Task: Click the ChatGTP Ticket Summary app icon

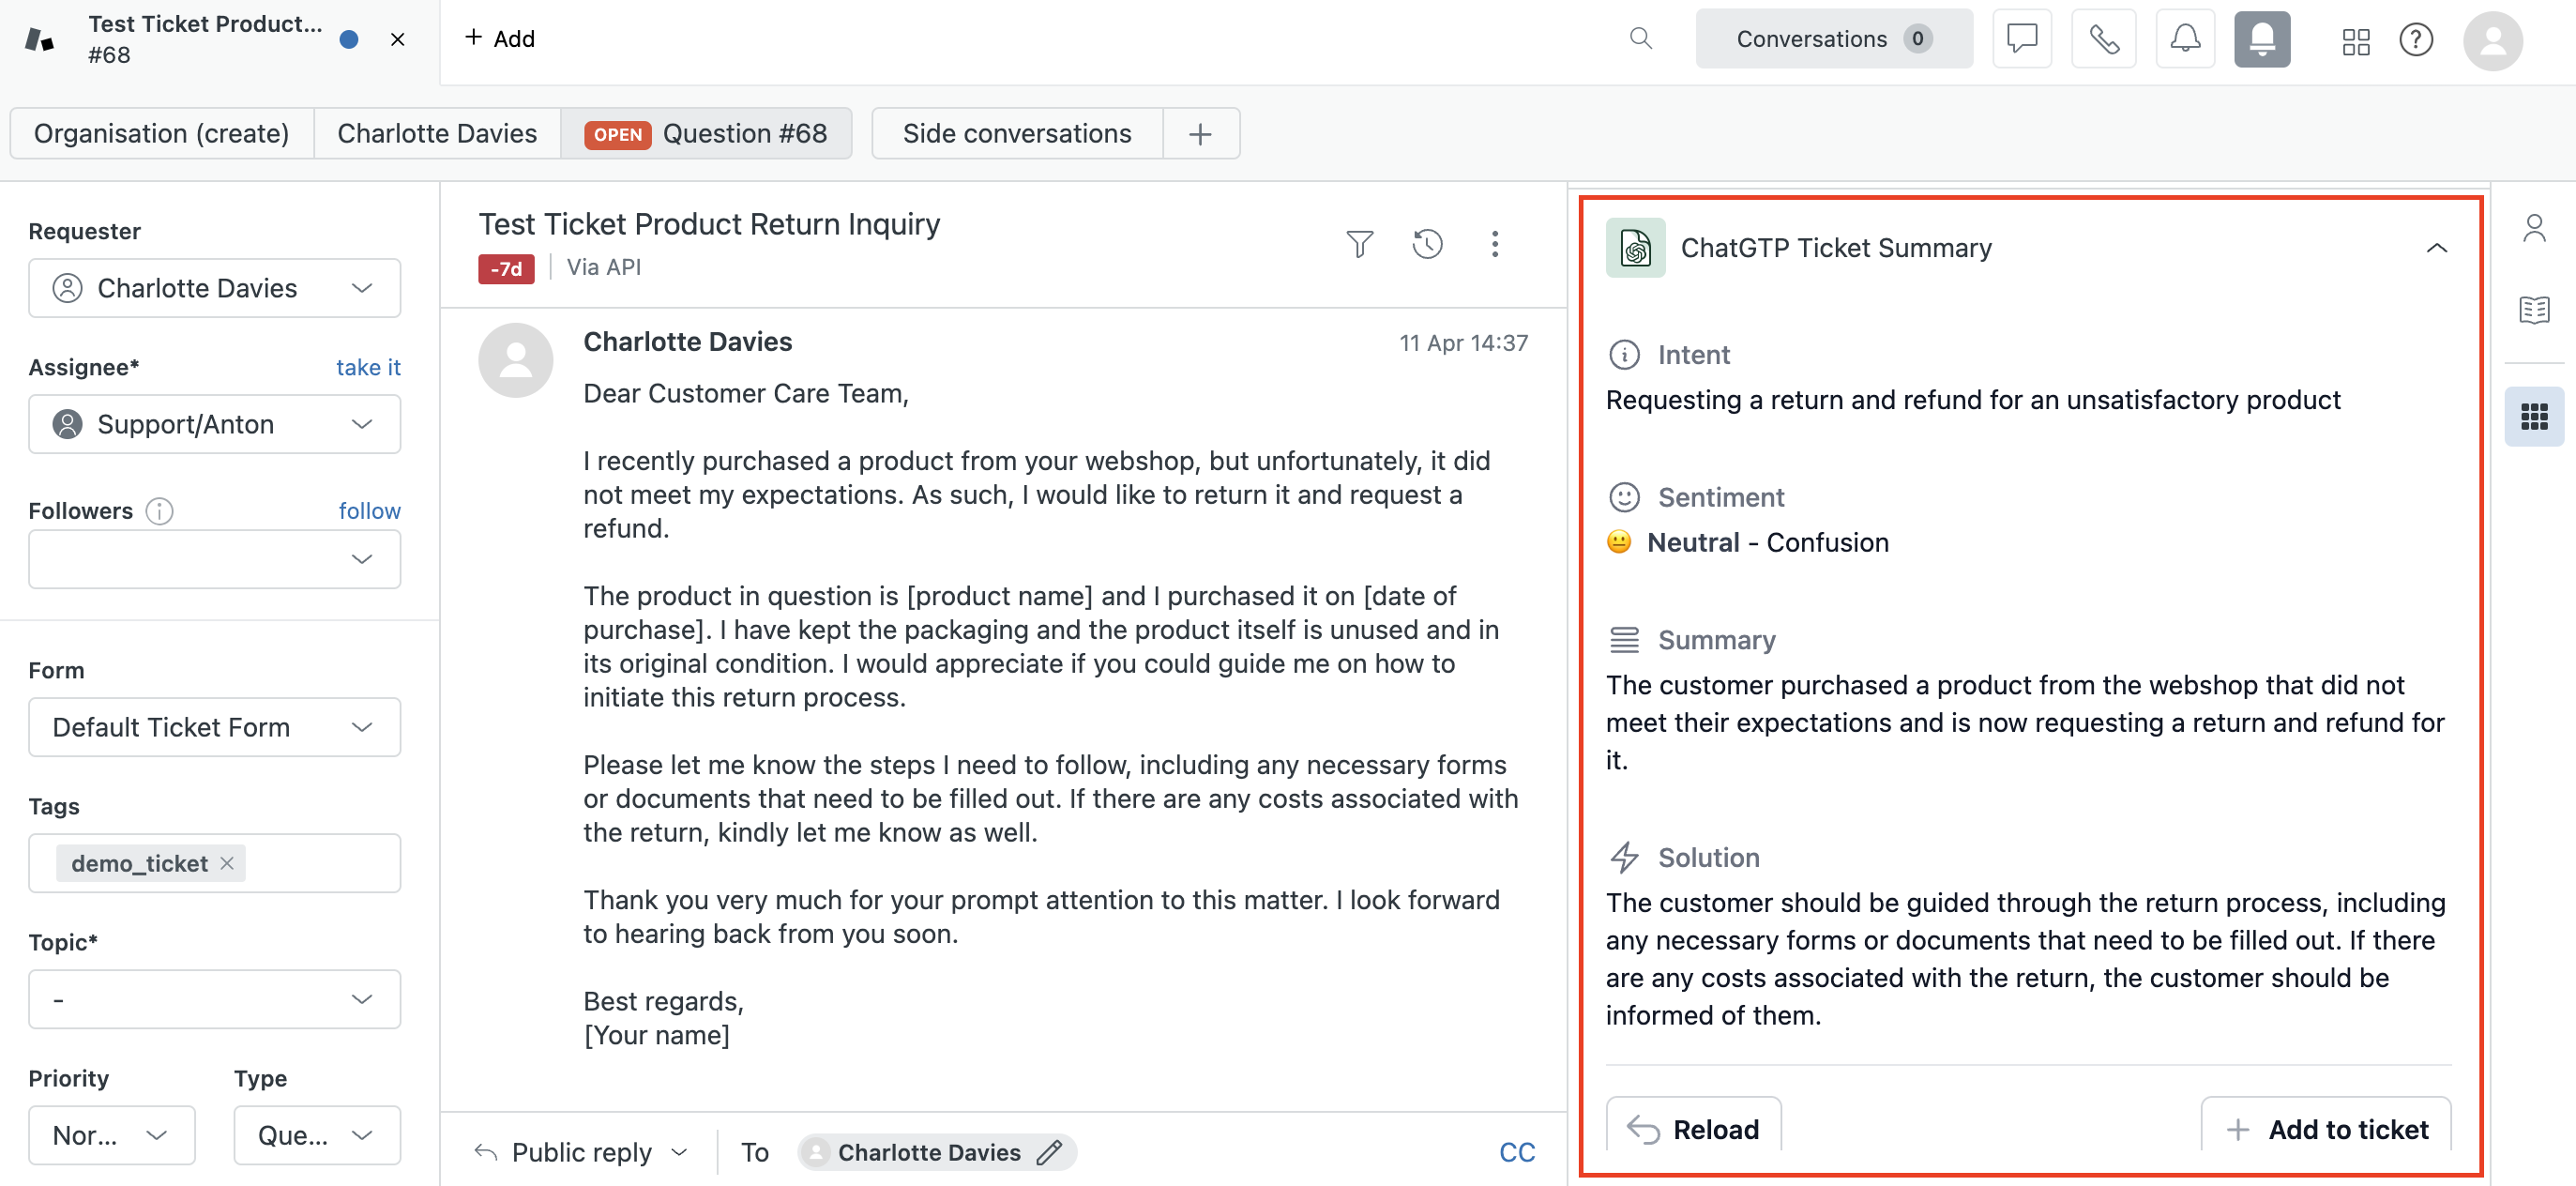Action: pos(1635,248)
